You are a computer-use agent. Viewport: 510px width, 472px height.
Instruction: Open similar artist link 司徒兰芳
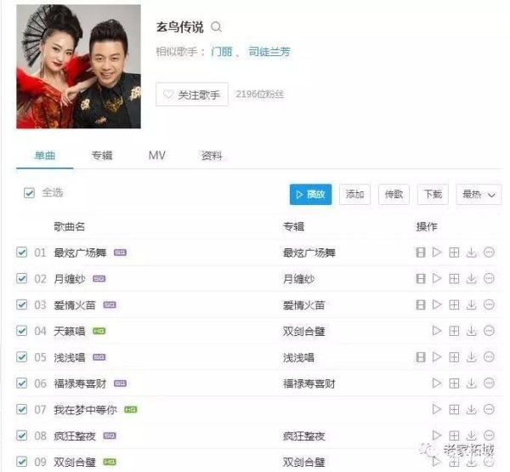tap(269, 51)
